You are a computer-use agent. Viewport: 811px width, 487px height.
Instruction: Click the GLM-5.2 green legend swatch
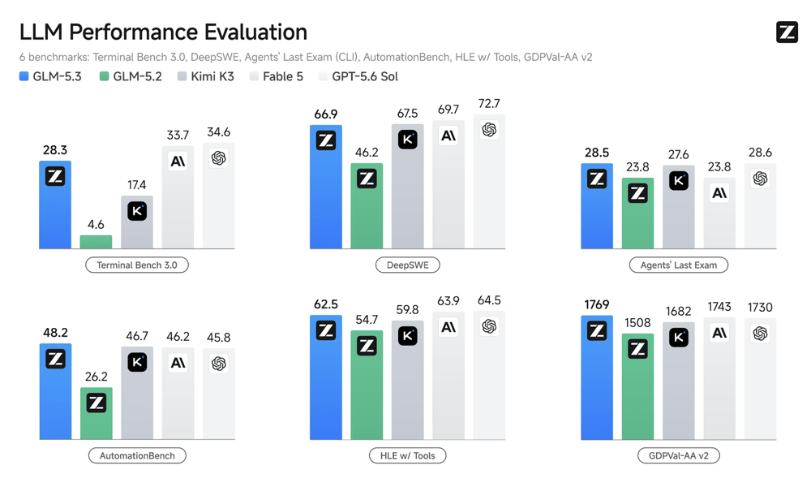click(x=104, y=76)
